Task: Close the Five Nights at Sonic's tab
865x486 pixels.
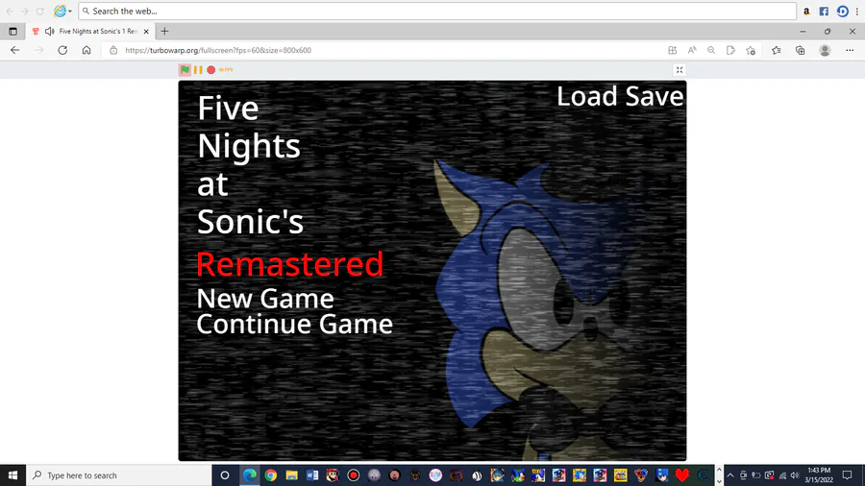Action: click(x=146, y=32)
